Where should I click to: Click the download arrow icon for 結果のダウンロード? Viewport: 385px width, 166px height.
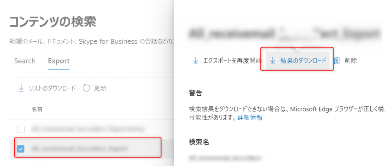(273, 60)
